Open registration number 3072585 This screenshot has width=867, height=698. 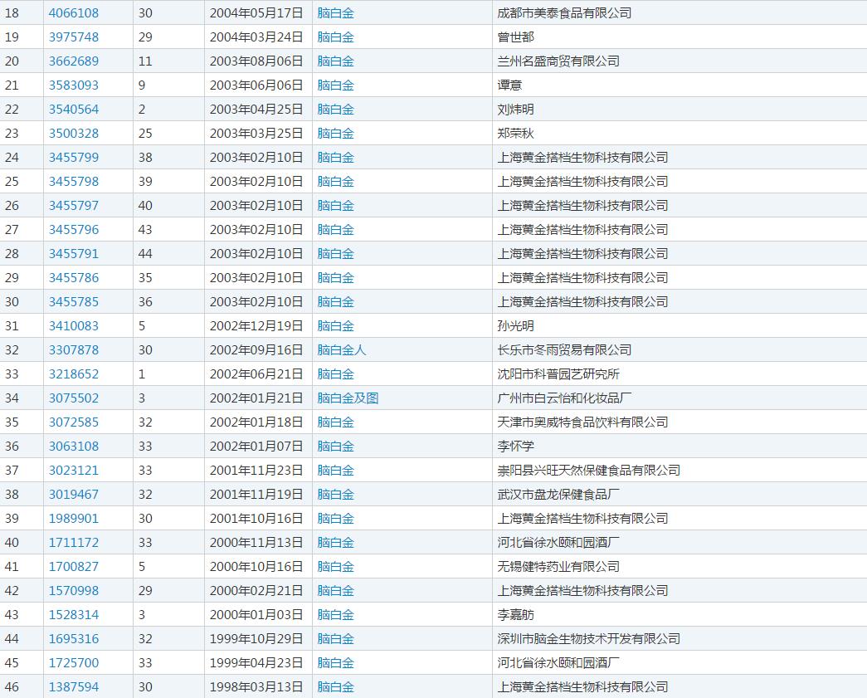point(74,422)
